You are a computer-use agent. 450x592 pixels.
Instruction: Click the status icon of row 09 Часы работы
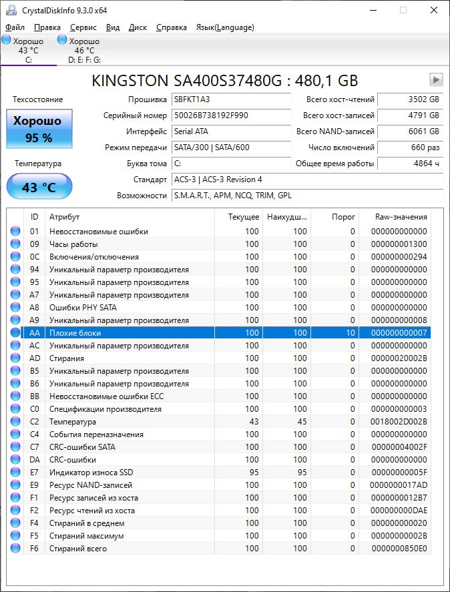15,244
